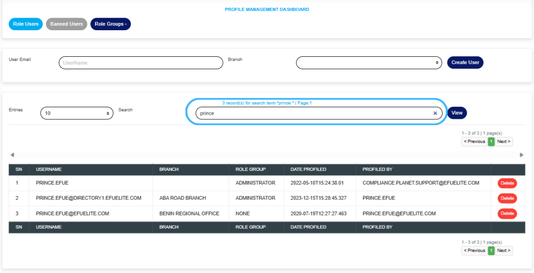Select page 1 in bottom pagination
This screenshot has height=273, width=534.
coord(491,251)
